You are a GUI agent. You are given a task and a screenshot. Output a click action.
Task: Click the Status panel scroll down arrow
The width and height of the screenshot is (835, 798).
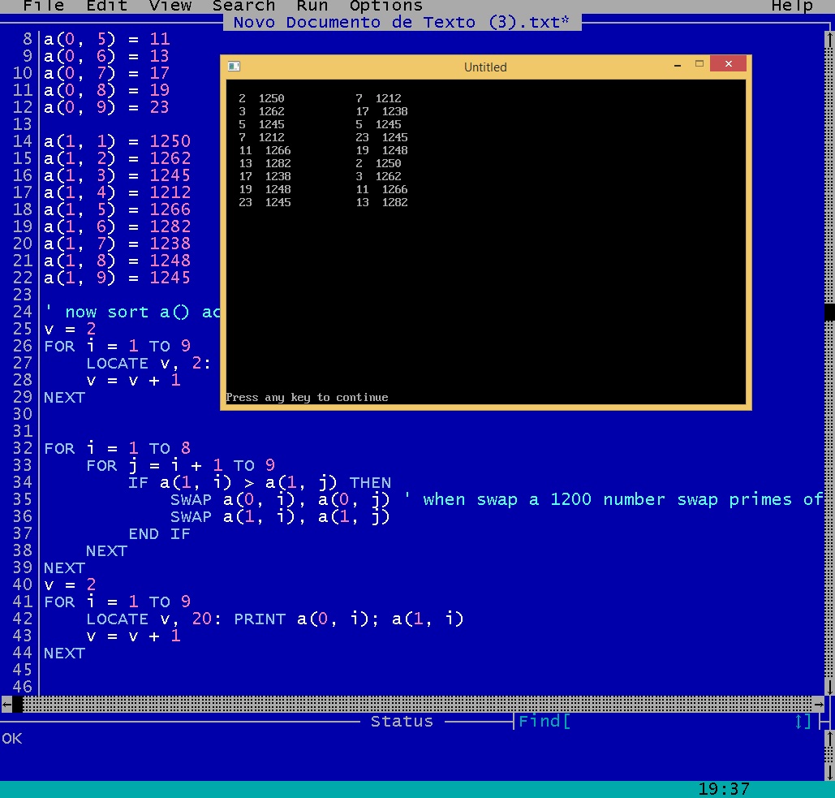(829, 772)
